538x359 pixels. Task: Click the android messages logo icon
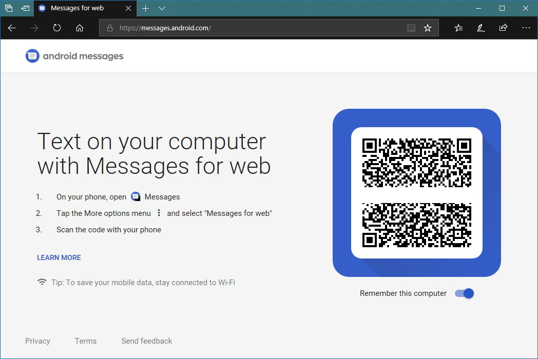click(32, 55)
